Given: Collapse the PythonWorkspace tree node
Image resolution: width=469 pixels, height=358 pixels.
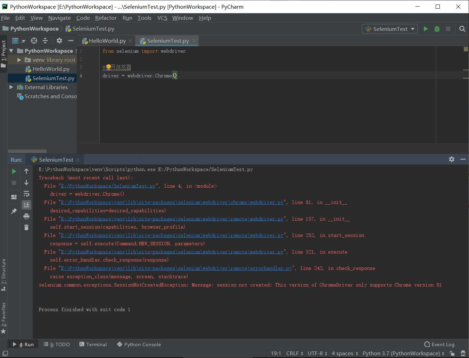Looking at the screenshot, I should click(x=11, y=51).
